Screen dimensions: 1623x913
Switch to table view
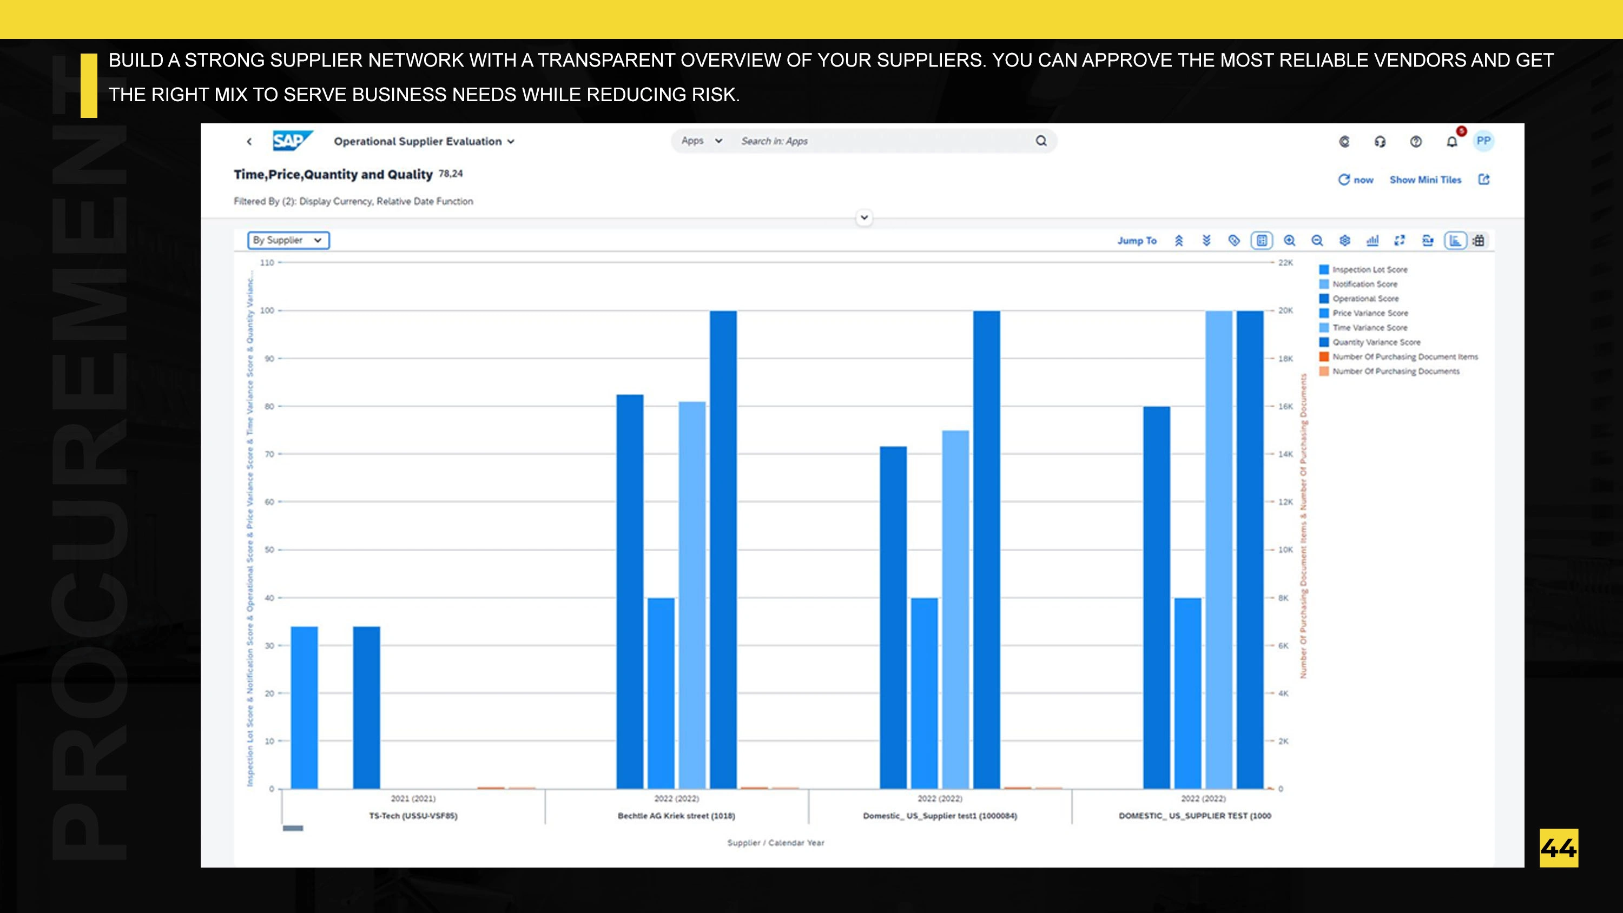(1479, 240)
